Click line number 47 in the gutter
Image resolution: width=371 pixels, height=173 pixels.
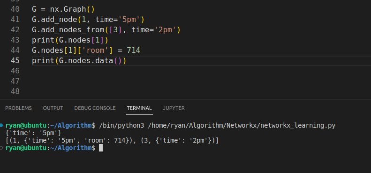pos(15,81)
